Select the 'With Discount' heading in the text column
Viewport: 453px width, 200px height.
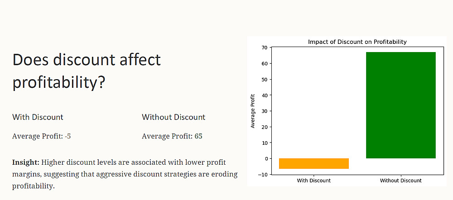tap(38, 117)
